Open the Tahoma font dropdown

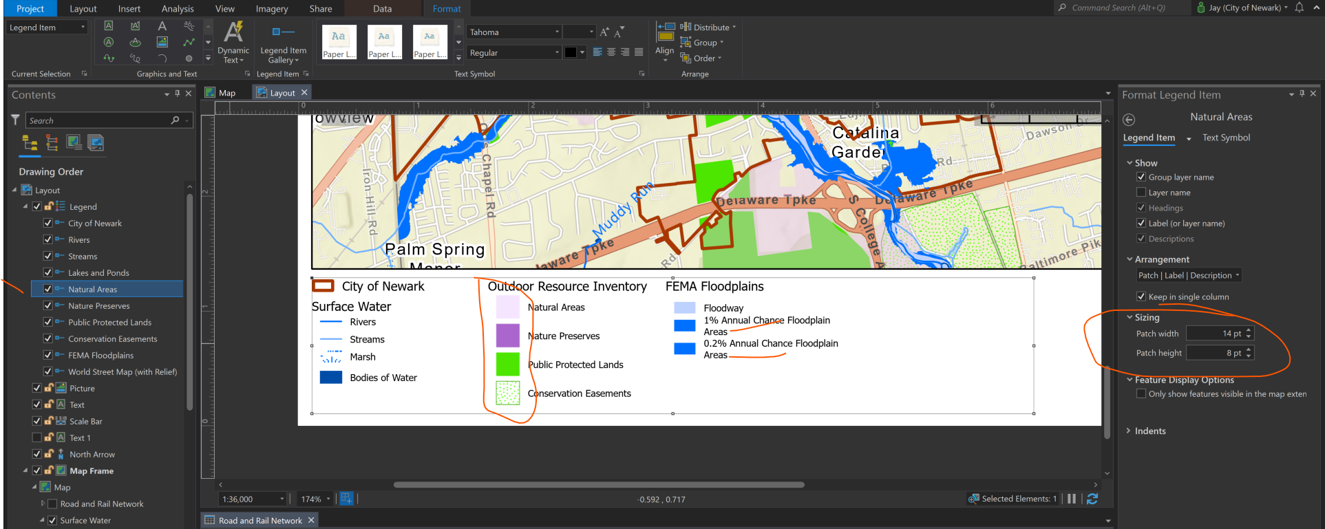coord(514,32)
